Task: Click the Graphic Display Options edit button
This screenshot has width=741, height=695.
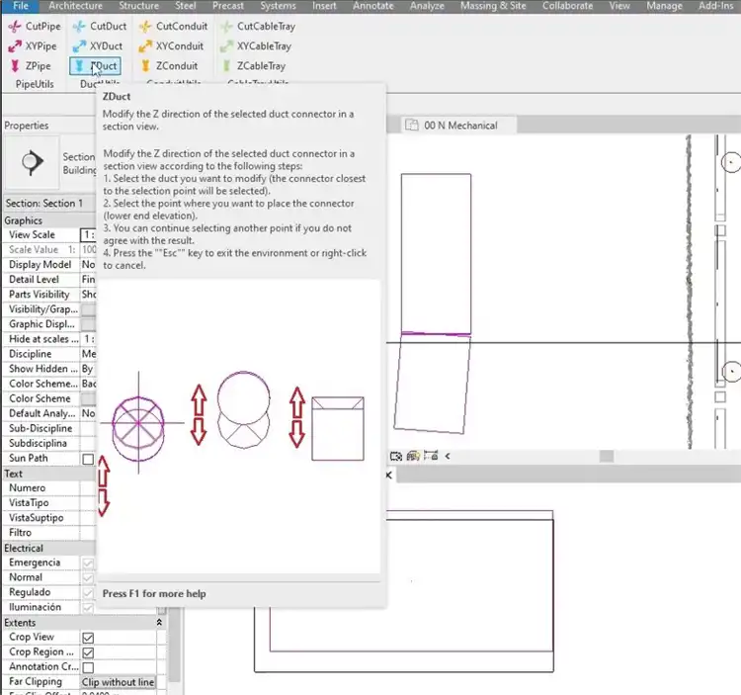Action: point(88,324)
